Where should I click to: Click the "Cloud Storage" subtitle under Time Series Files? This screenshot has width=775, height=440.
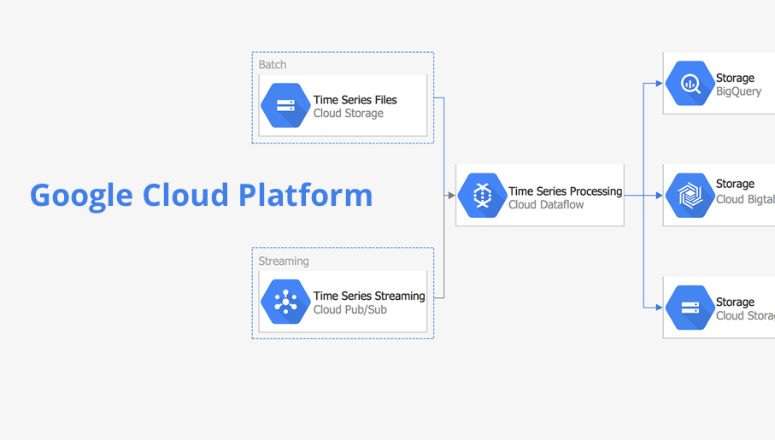tap(349, 114)
